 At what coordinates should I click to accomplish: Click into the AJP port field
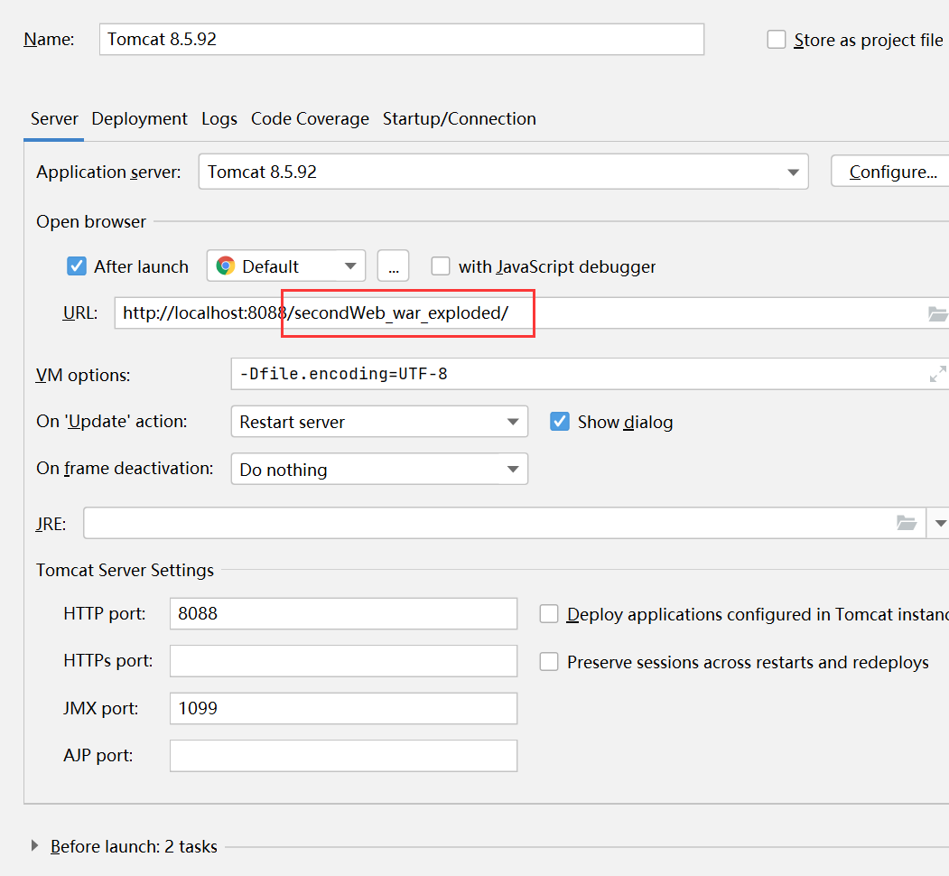click(x=343, y=756)
